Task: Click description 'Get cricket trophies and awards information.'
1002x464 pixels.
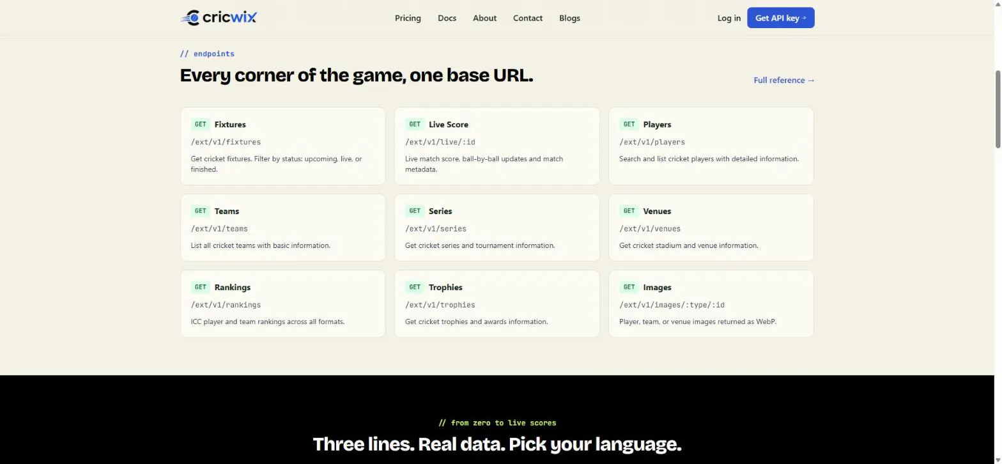Action: click(477, 322)
